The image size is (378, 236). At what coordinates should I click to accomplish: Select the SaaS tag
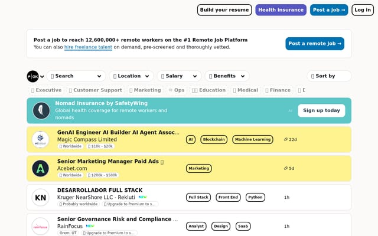[243, 226]
